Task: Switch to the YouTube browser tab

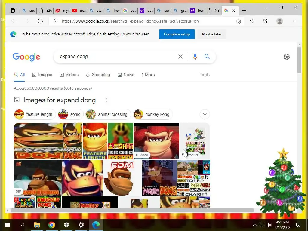Action: pos(79,11)
